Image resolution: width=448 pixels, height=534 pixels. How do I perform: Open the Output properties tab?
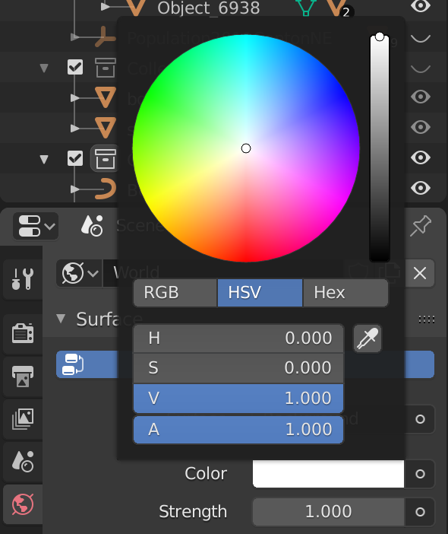pos(23,376)
